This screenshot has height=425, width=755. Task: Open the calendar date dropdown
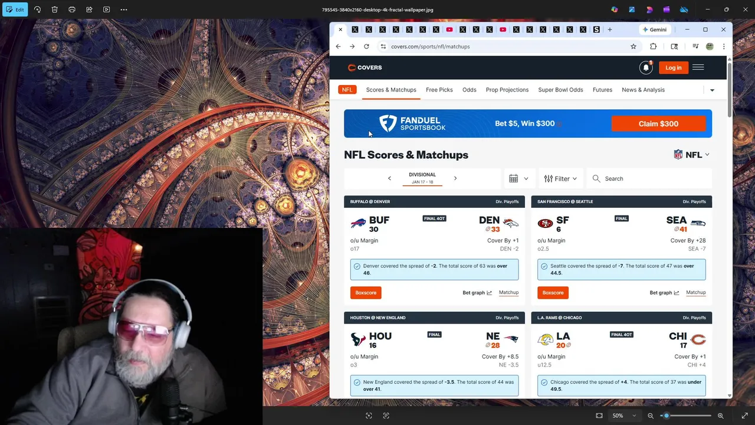coord(520,178)
